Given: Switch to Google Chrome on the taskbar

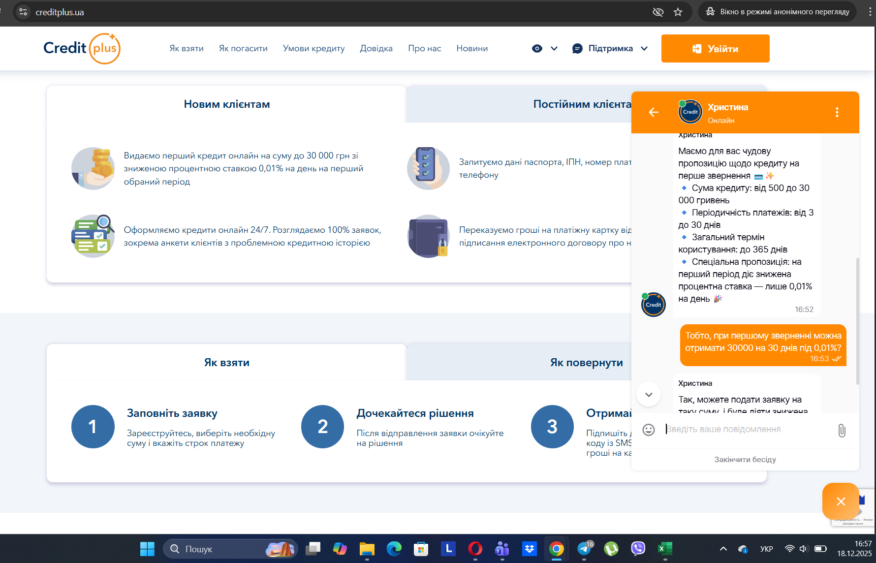Looking at the screenshot, I should (557, 549).
